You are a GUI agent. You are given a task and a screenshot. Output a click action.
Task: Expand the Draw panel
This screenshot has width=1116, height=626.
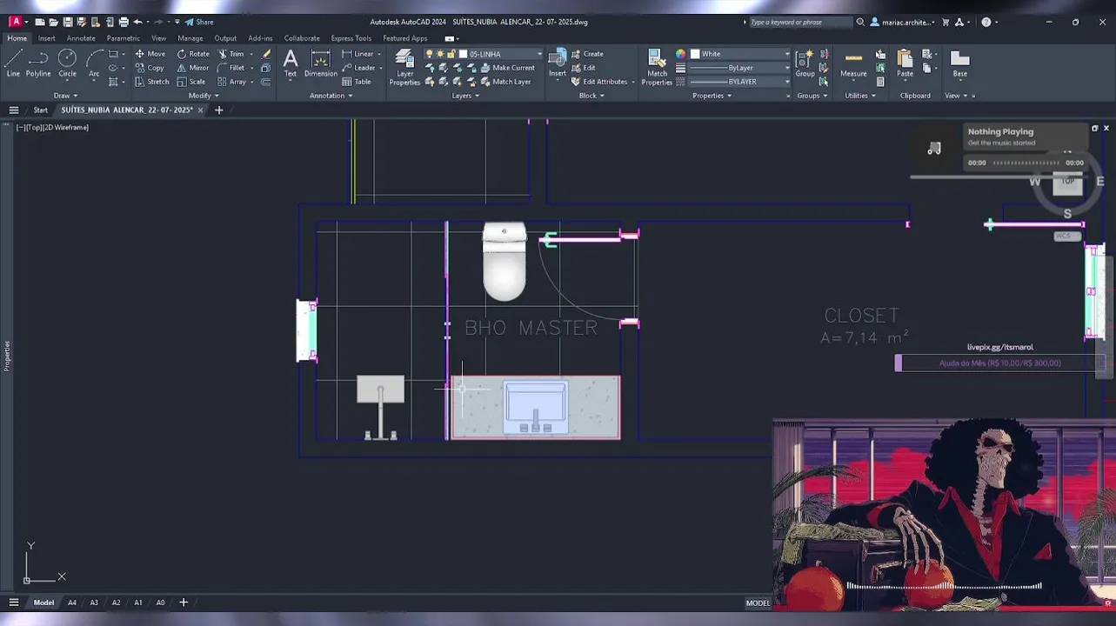point(65,96)
